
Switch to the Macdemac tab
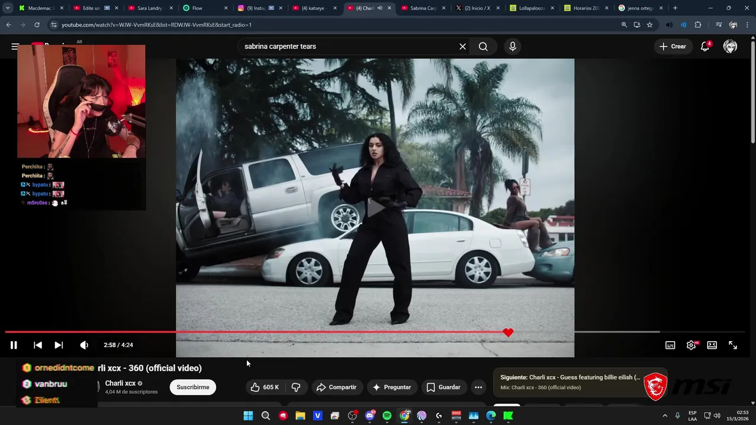point(40,8)
